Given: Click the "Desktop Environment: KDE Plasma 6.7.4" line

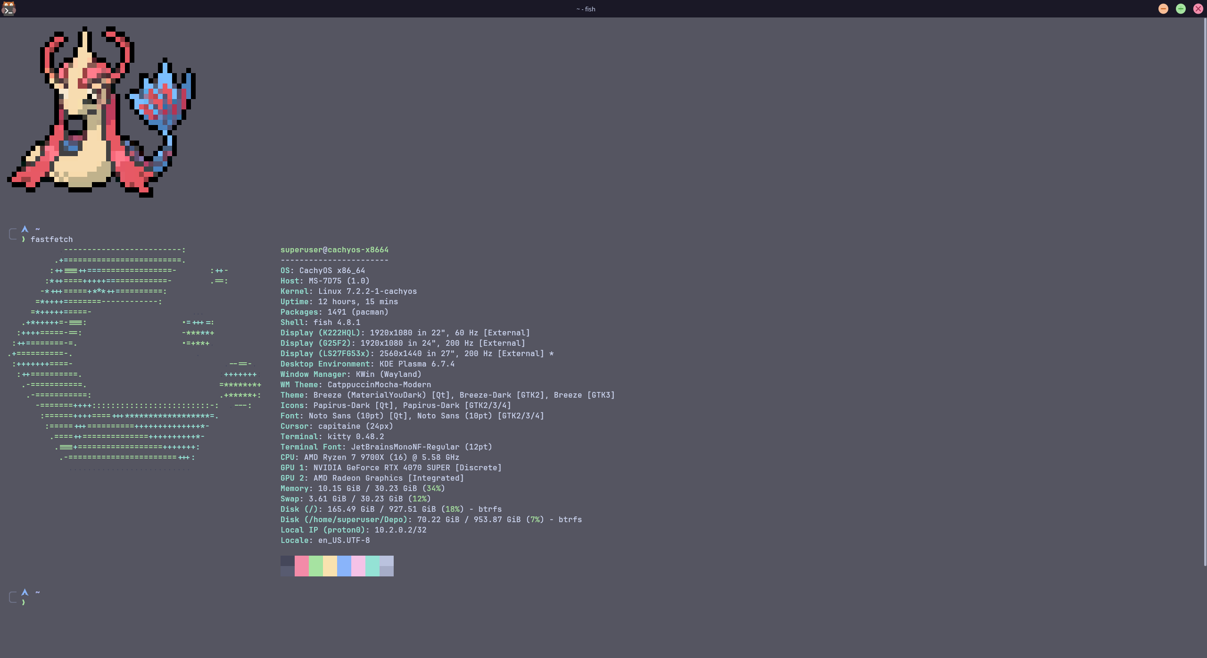Looking at the screenshot, I should point(367,364).
